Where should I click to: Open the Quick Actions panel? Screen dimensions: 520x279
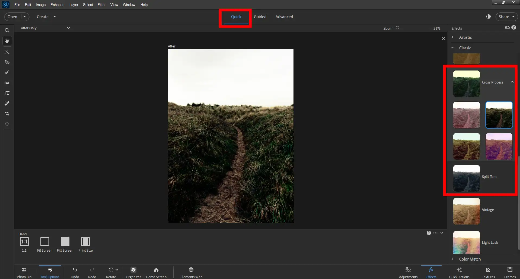point(459,272)
